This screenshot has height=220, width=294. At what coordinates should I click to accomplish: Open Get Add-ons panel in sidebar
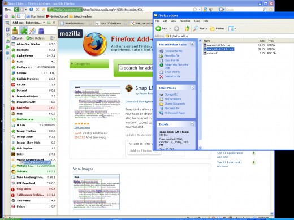(15, 31)
